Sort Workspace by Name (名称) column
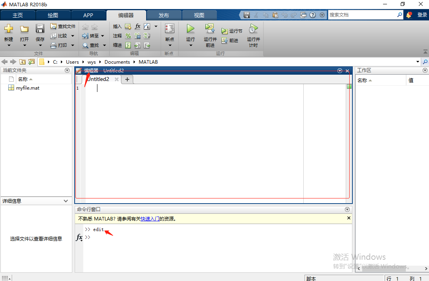The width and height of the screenshot is (429, 281). pyautogui.click(x=365, y=80)
